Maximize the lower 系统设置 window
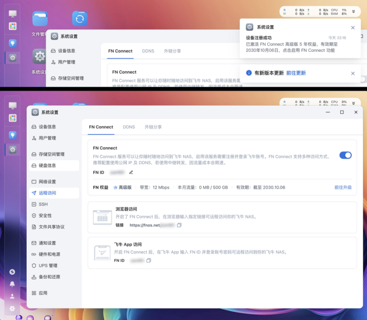The image size is (367, 320). (x=342, y=112)
